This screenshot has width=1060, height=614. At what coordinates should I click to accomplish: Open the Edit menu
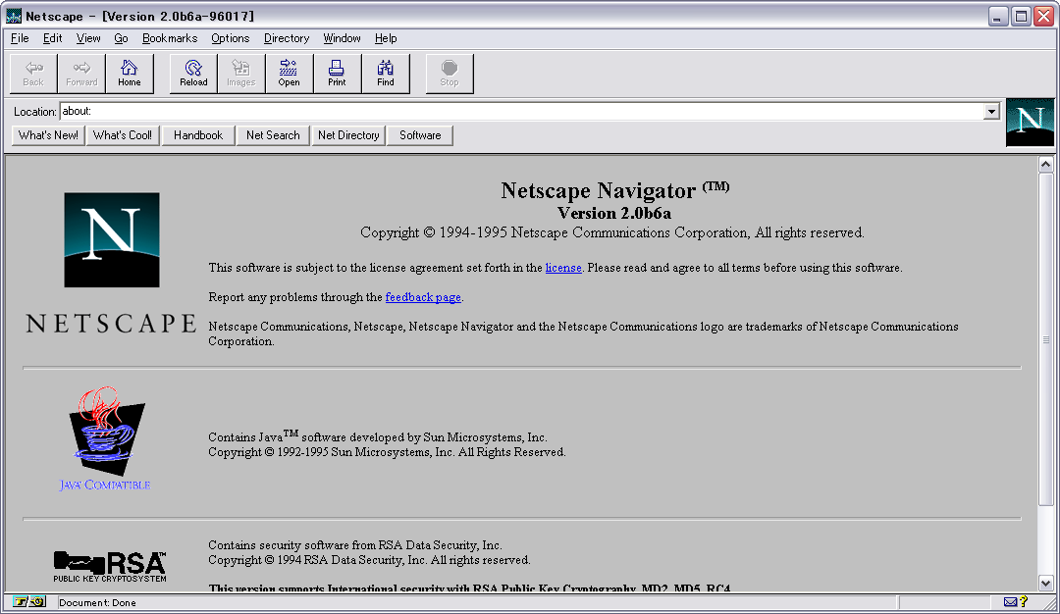click(x=52, y=38)
